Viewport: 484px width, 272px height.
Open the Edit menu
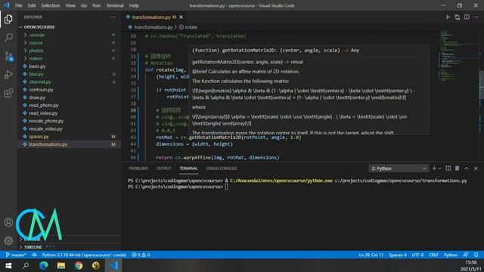pos(32,5)
